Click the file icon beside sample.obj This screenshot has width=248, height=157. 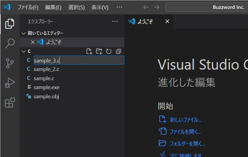29,96
